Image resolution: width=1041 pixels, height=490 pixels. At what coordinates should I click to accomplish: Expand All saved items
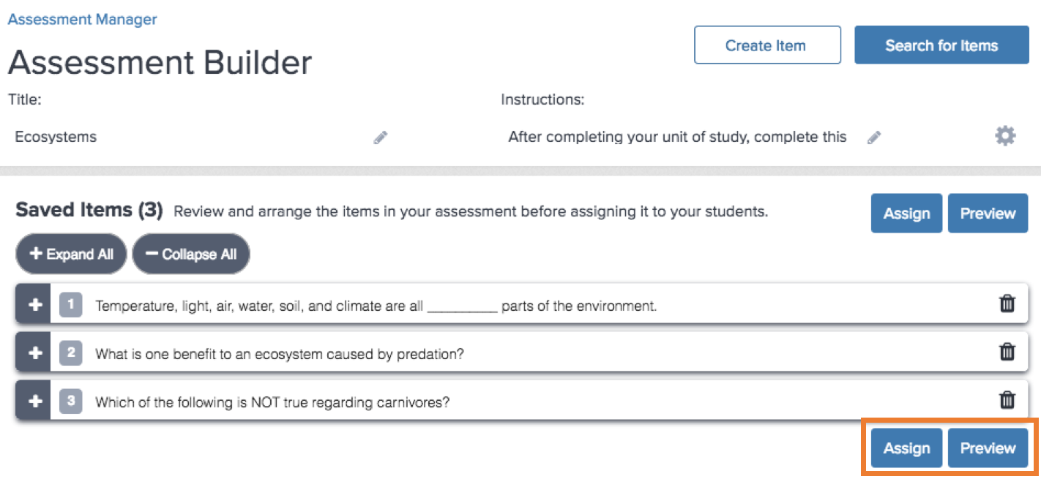pos(71,255)
